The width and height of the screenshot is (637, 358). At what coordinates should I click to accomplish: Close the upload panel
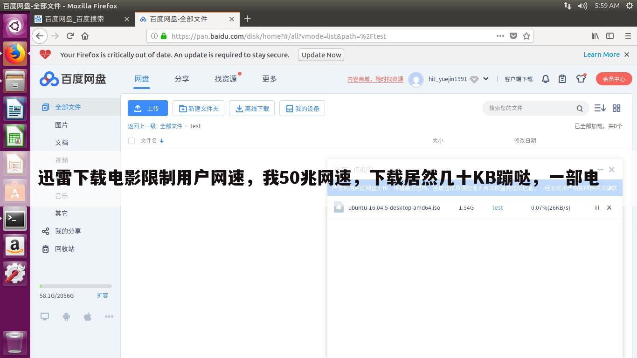(612, 170)
